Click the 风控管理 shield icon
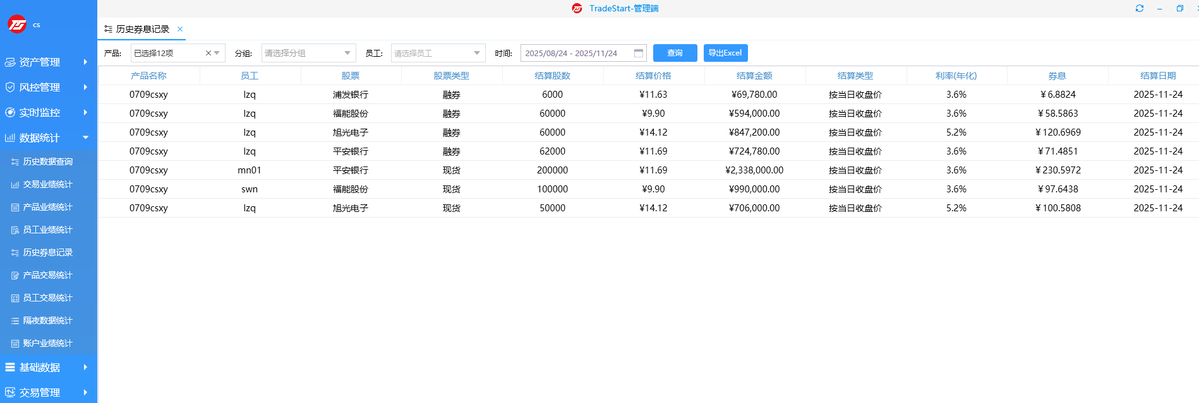The image size is (1199, 403). (x=10, y=87)
